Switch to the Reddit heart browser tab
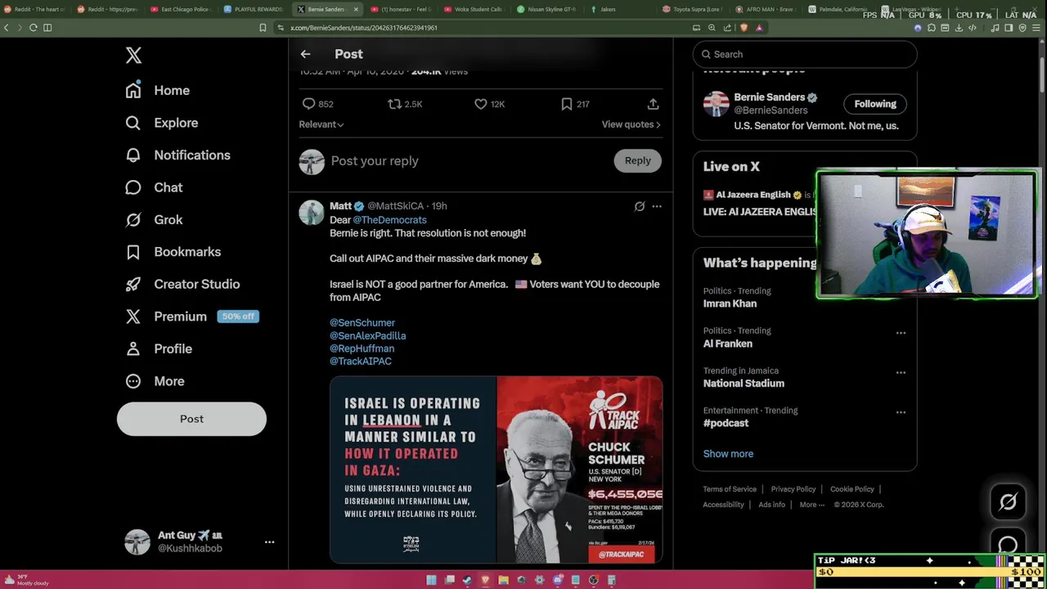Screen dimensions: 1047x589 [34, 9]
